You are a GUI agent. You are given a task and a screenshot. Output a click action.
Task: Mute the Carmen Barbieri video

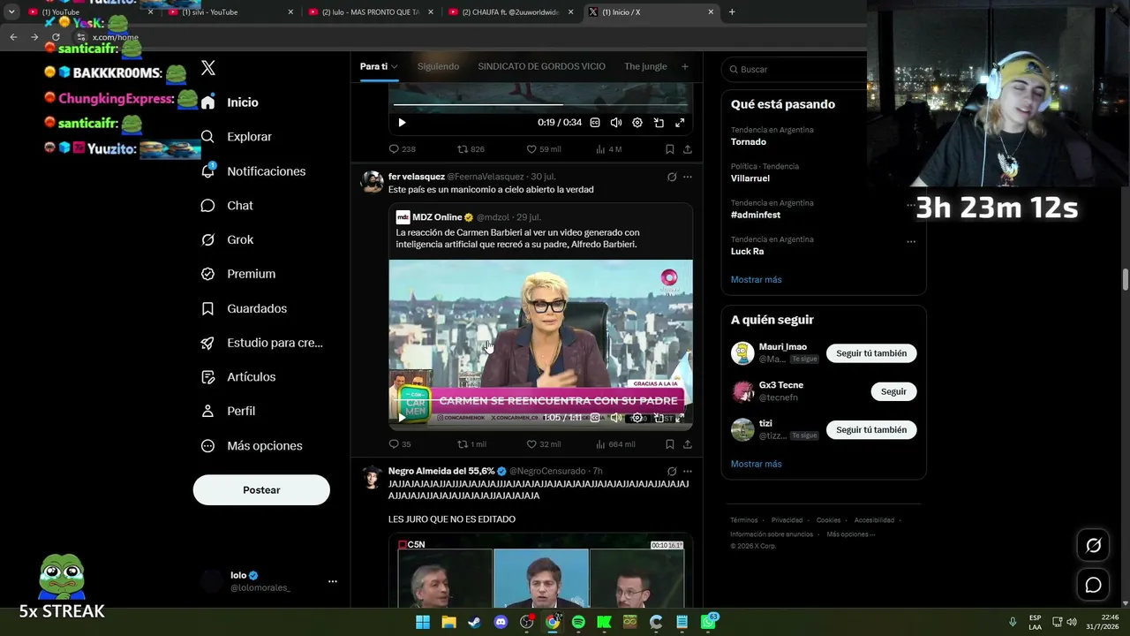coord(616,418)
